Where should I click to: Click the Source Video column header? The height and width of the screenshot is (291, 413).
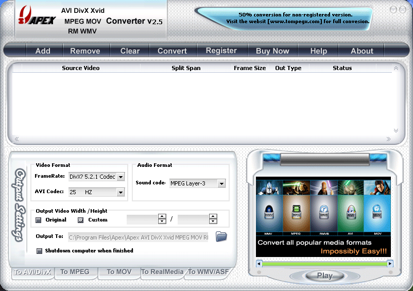click(81, 68)
